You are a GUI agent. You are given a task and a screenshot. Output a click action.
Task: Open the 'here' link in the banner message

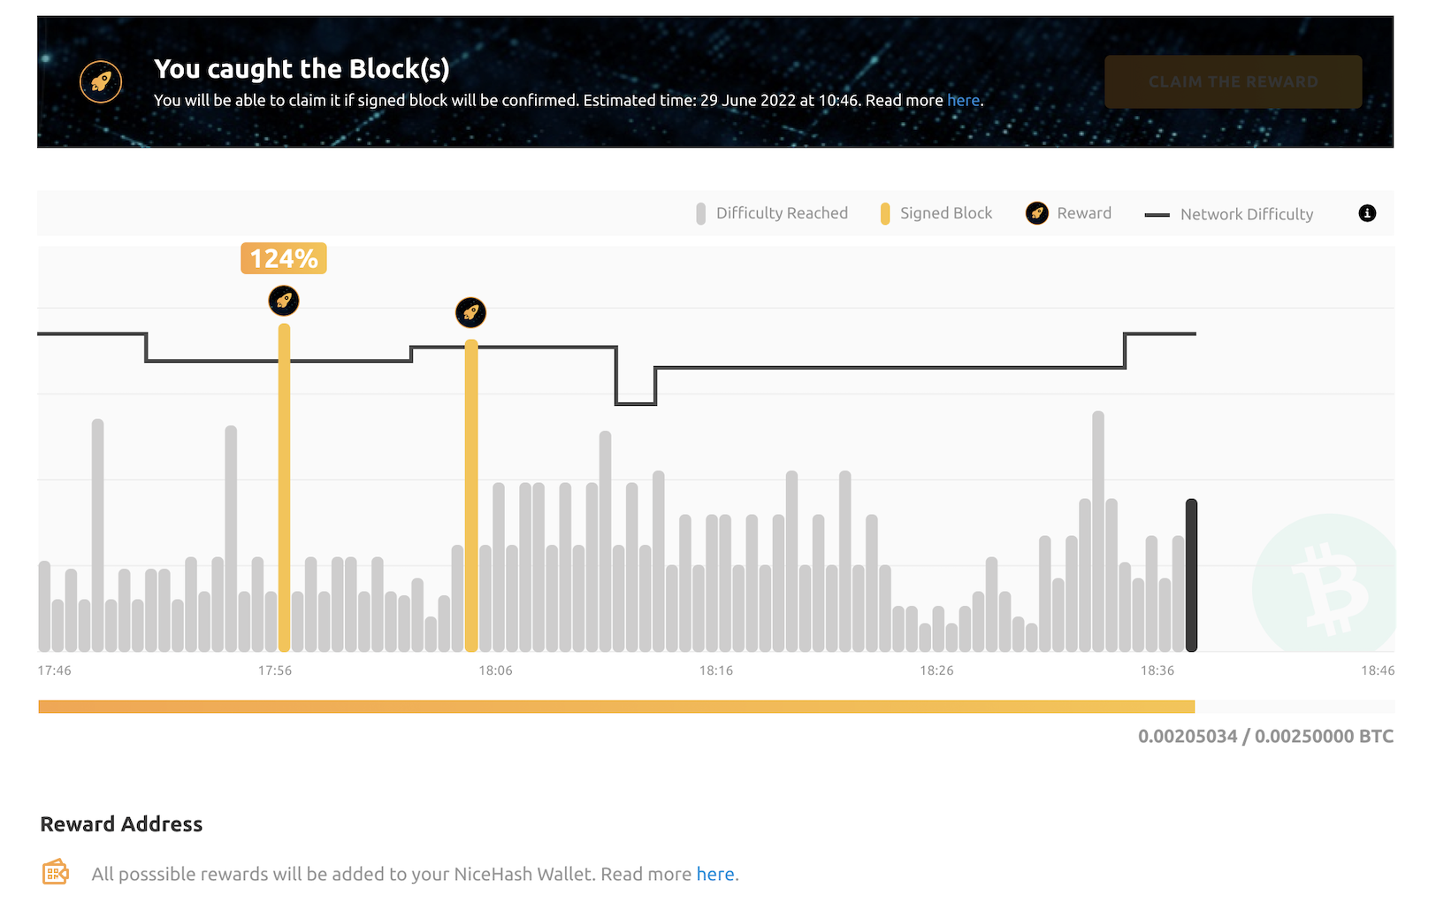click(963, 100)
